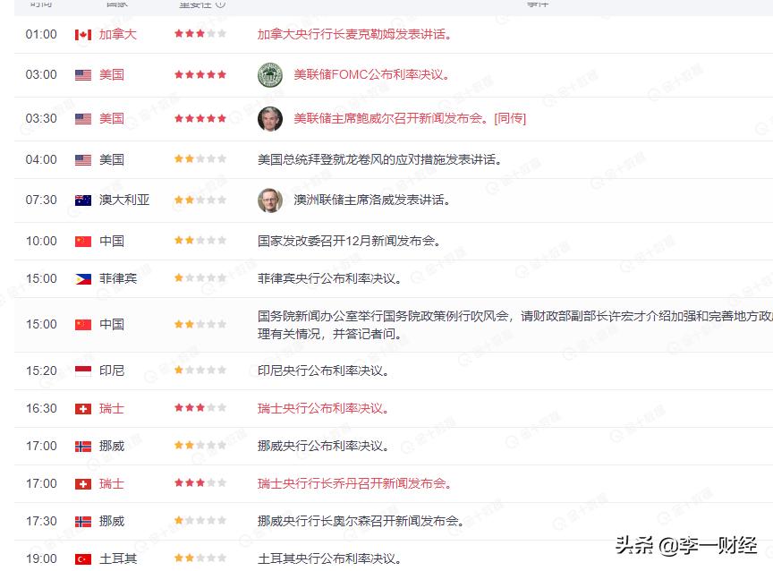Click the RBA chairman Lowe avatar photo
773x571 pixels.
point(268,200)
